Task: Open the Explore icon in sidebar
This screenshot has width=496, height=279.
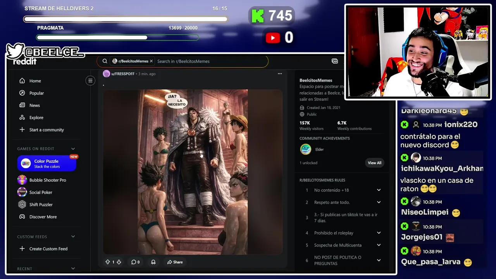Action: coord(22,117)
